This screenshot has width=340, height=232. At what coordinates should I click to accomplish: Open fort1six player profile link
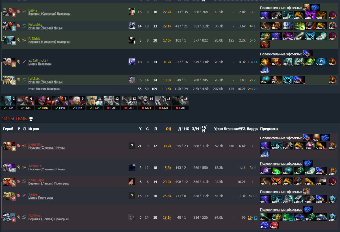click(x=34, y=78)
